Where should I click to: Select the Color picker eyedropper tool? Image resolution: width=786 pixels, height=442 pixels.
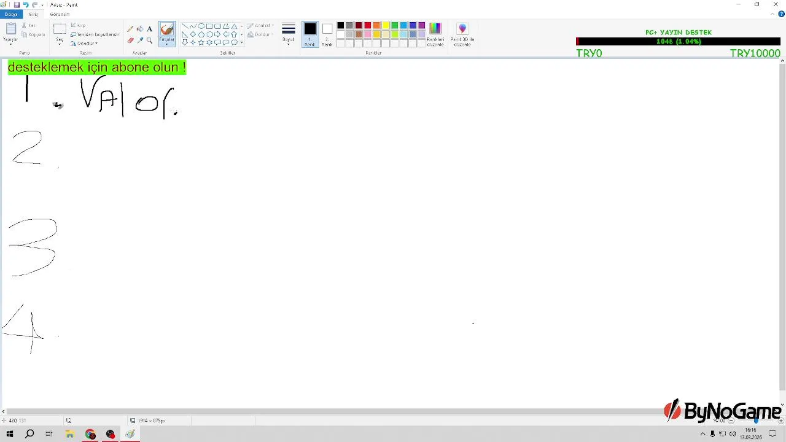(140, 41)
